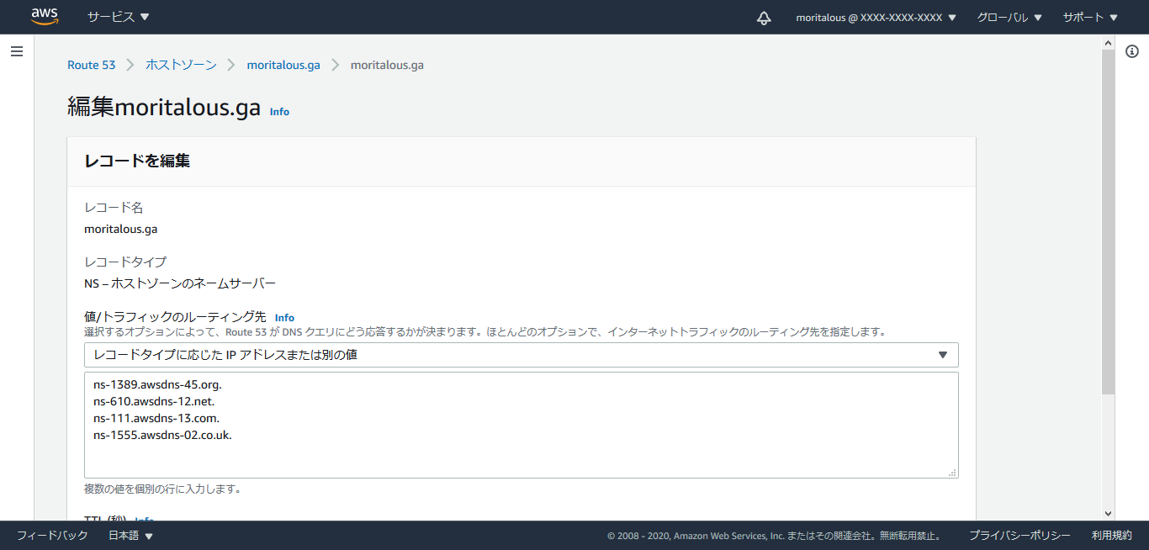Open the routing value type dropdown
The height and width of the screenshot is (550, 1149).
pos(521,355)
